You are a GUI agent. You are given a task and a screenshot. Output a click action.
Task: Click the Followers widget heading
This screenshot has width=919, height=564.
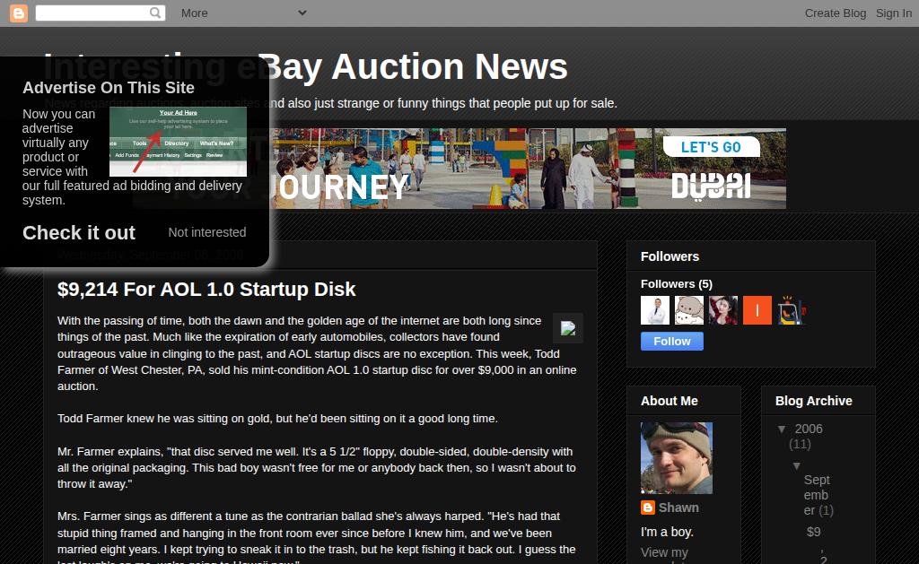pos(670,256)
